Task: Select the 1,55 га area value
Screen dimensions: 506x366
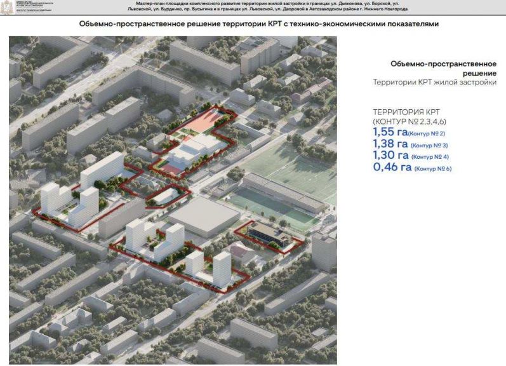Action: pyautogui.click(x=390, y=132)
